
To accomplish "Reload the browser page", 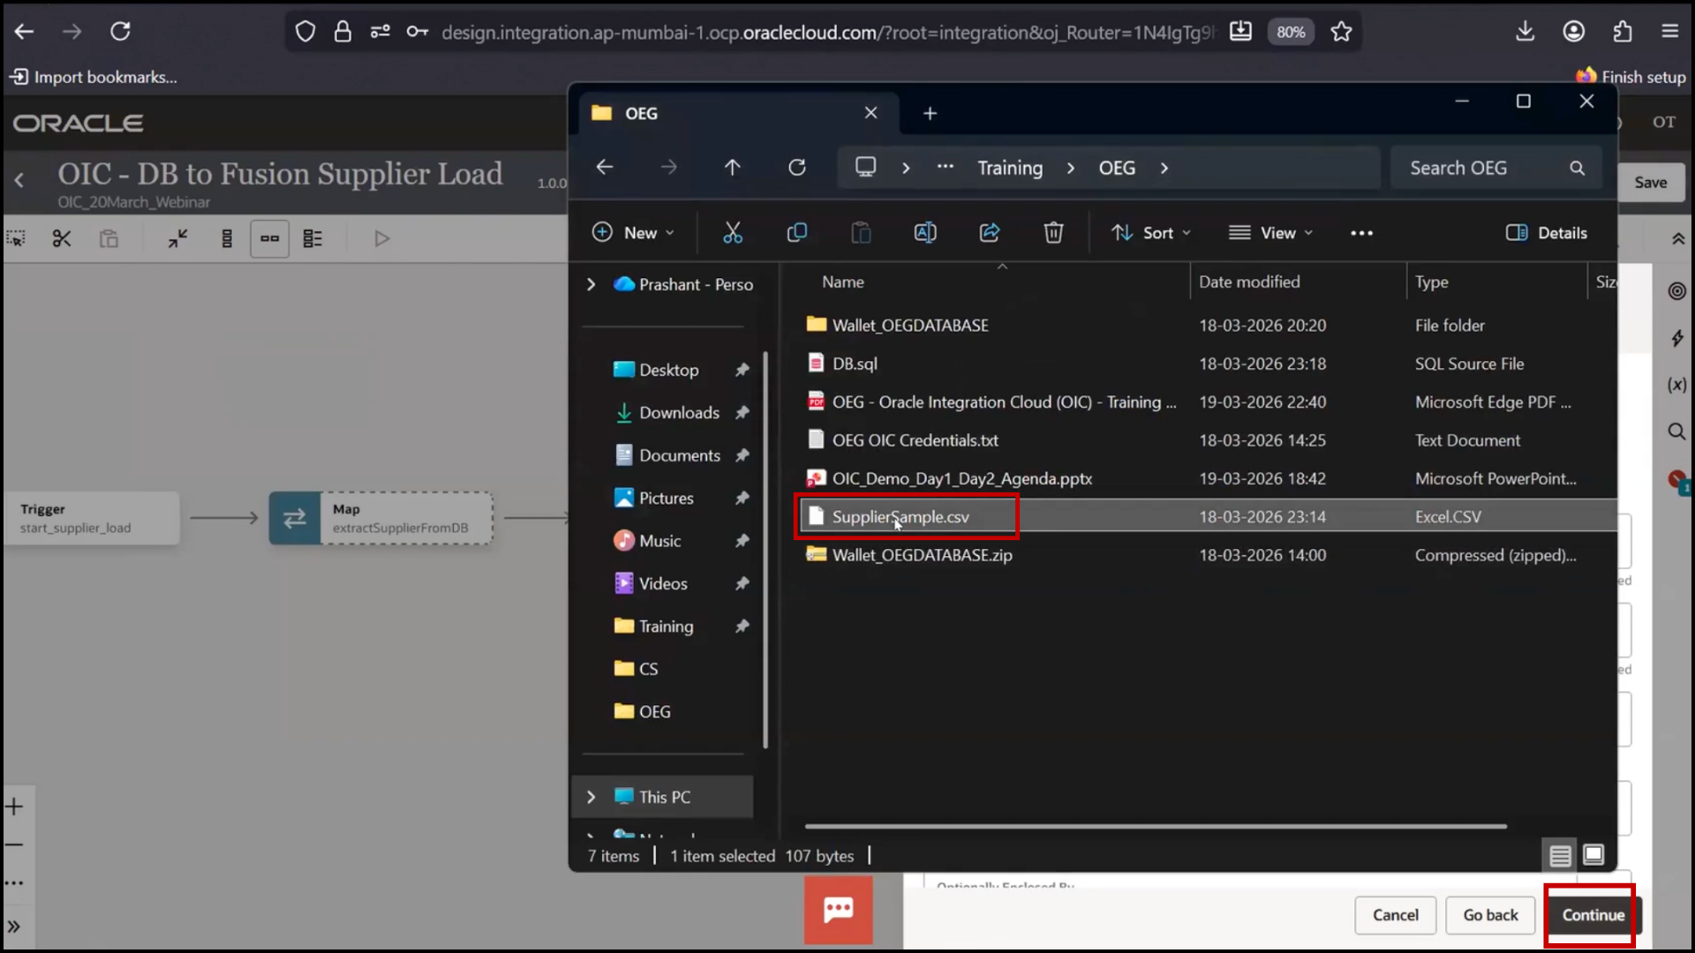I will (120, 32).
